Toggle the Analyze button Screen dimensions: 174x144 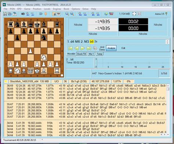111,48
